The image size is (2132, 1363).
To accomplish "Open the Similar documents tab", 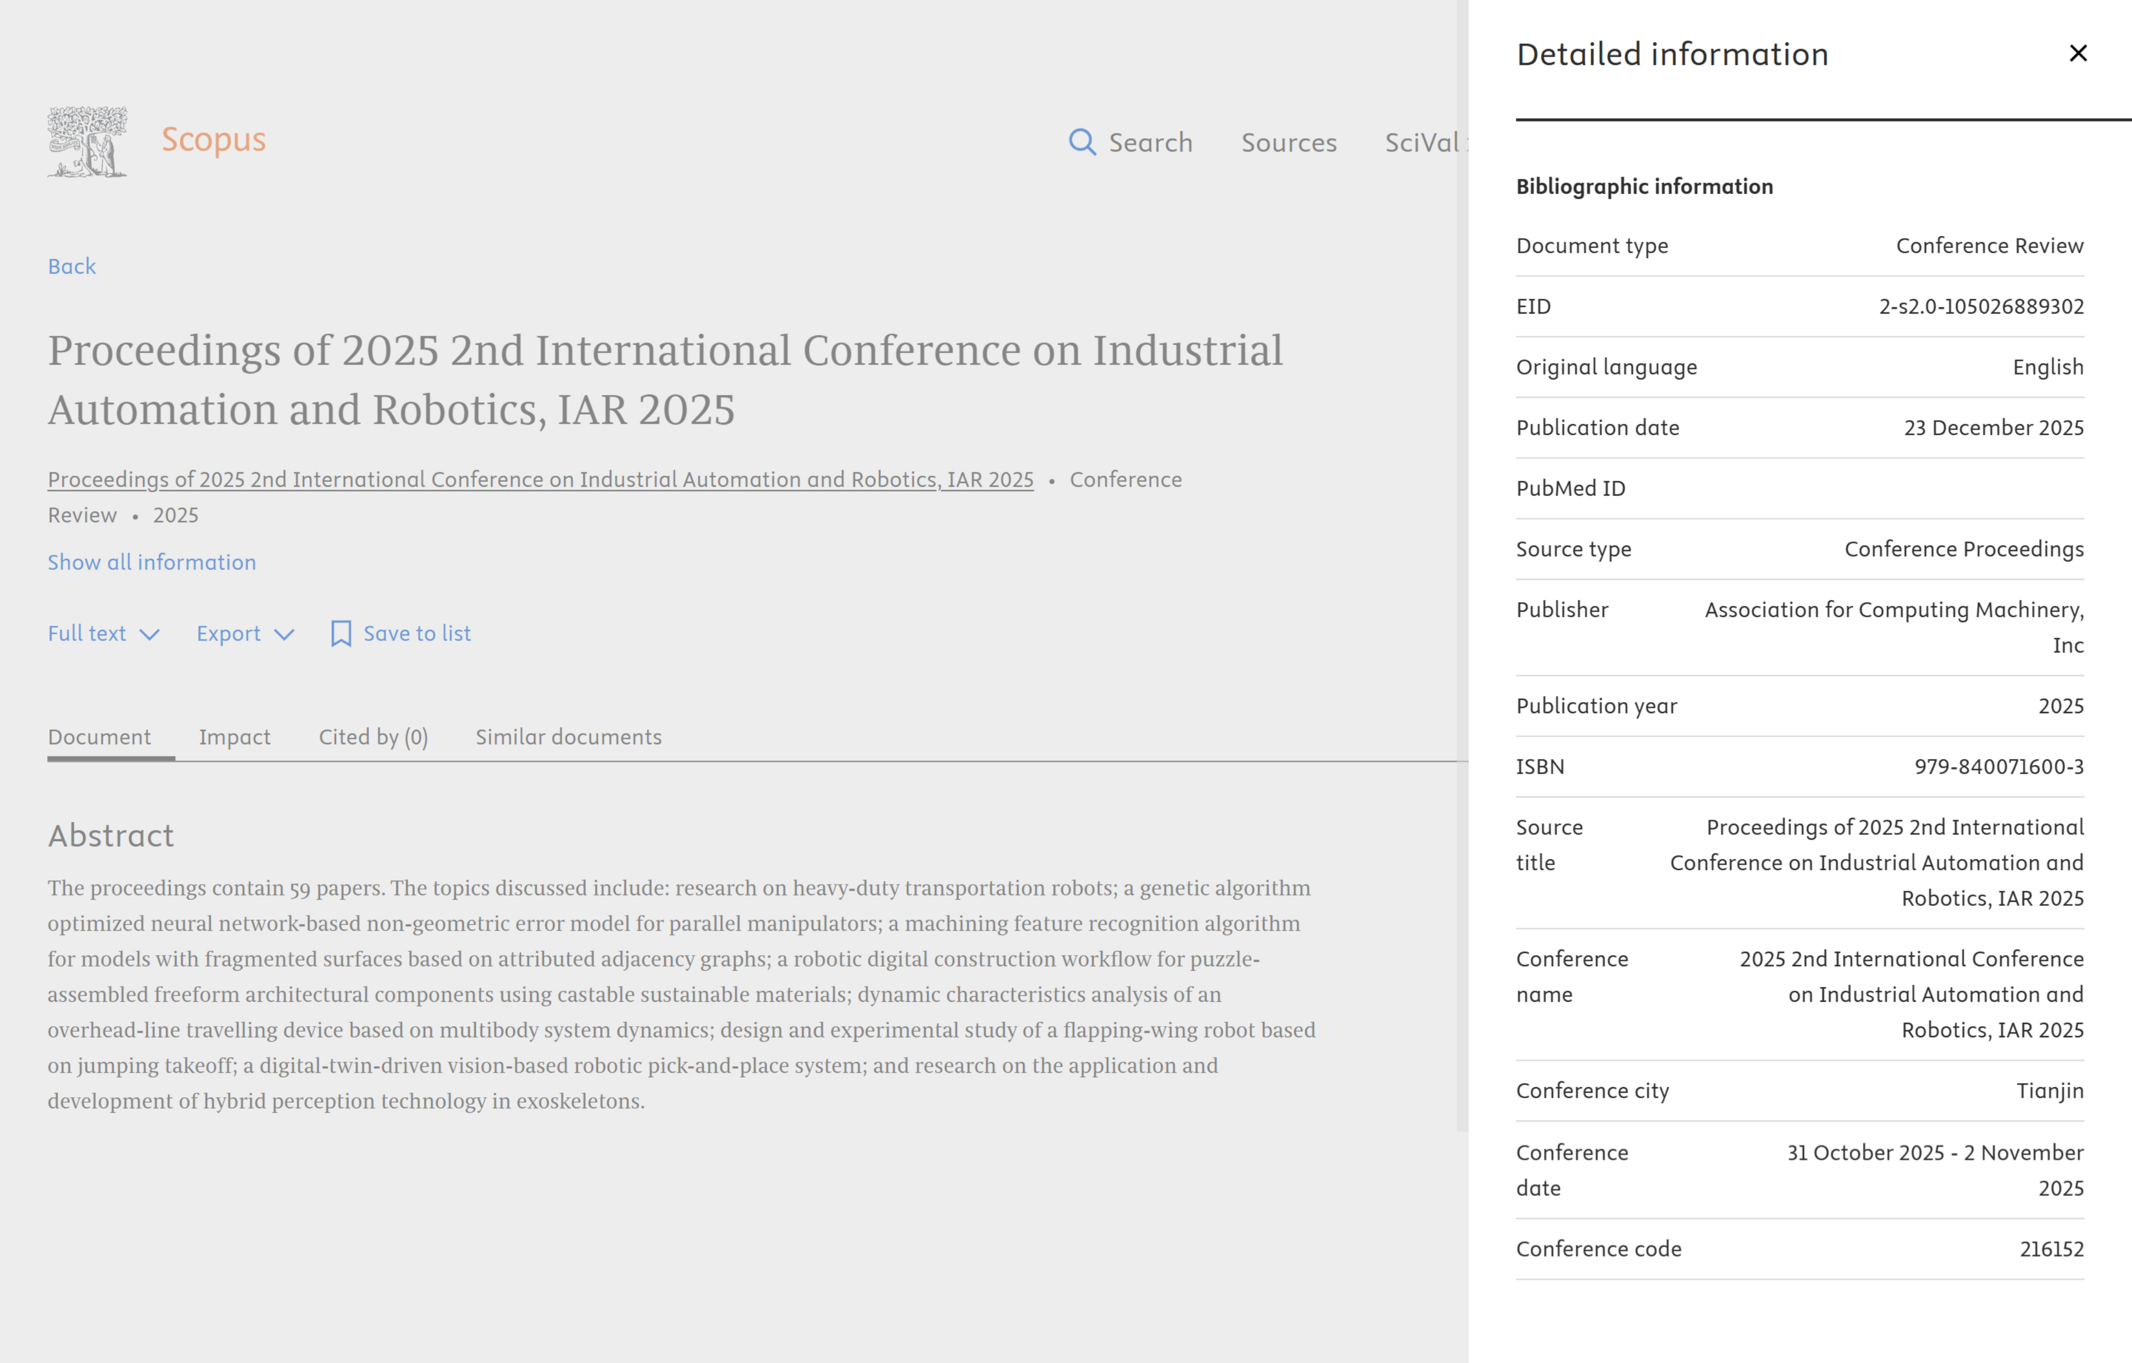I will pyautogui.click(x=569, y=737).
